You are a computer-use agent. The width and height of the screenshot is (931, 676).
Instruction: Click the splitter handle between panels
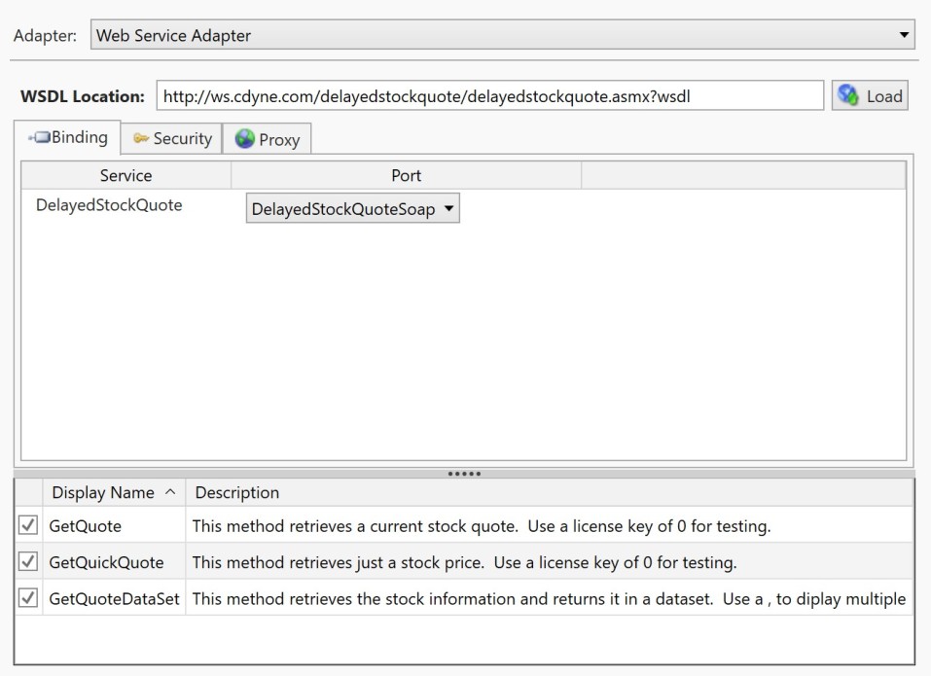click(x=464, y=474)
